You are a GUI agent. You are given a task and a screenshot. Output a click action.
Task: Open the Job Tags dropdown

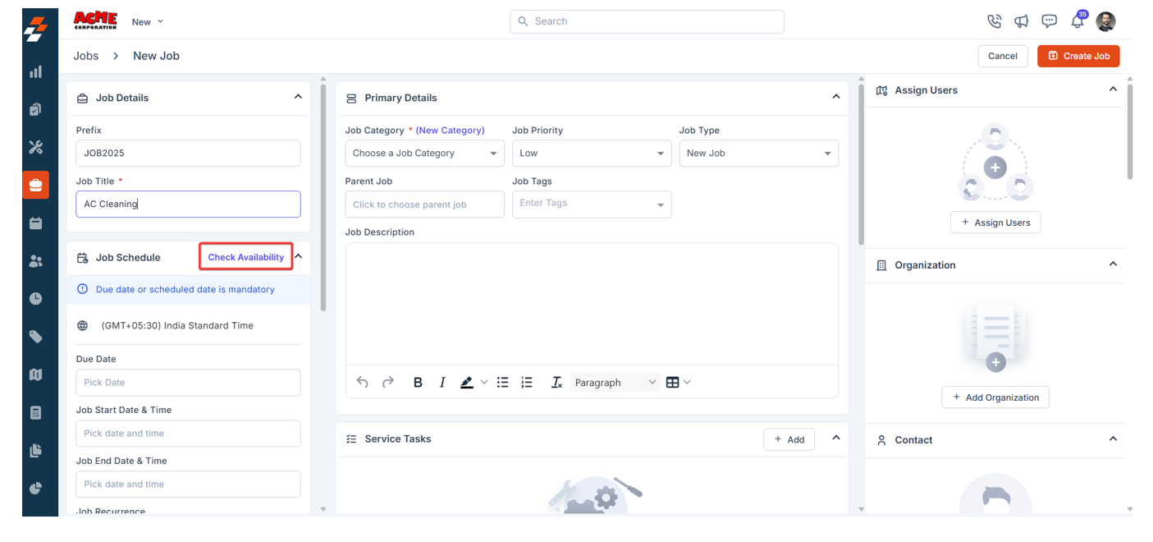592,204
